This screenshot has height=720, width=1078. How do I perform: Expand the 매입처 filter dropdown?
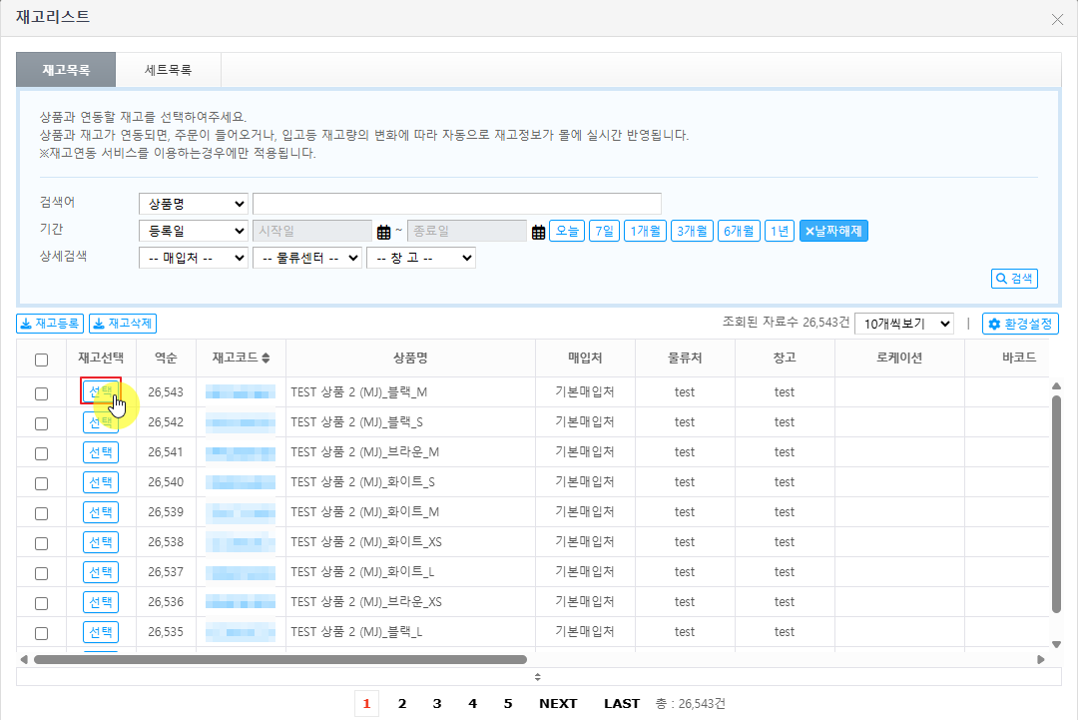tap(194, 258)
